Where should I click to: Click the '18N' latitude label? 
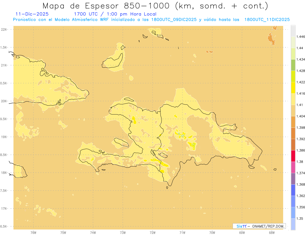[4, 173]
